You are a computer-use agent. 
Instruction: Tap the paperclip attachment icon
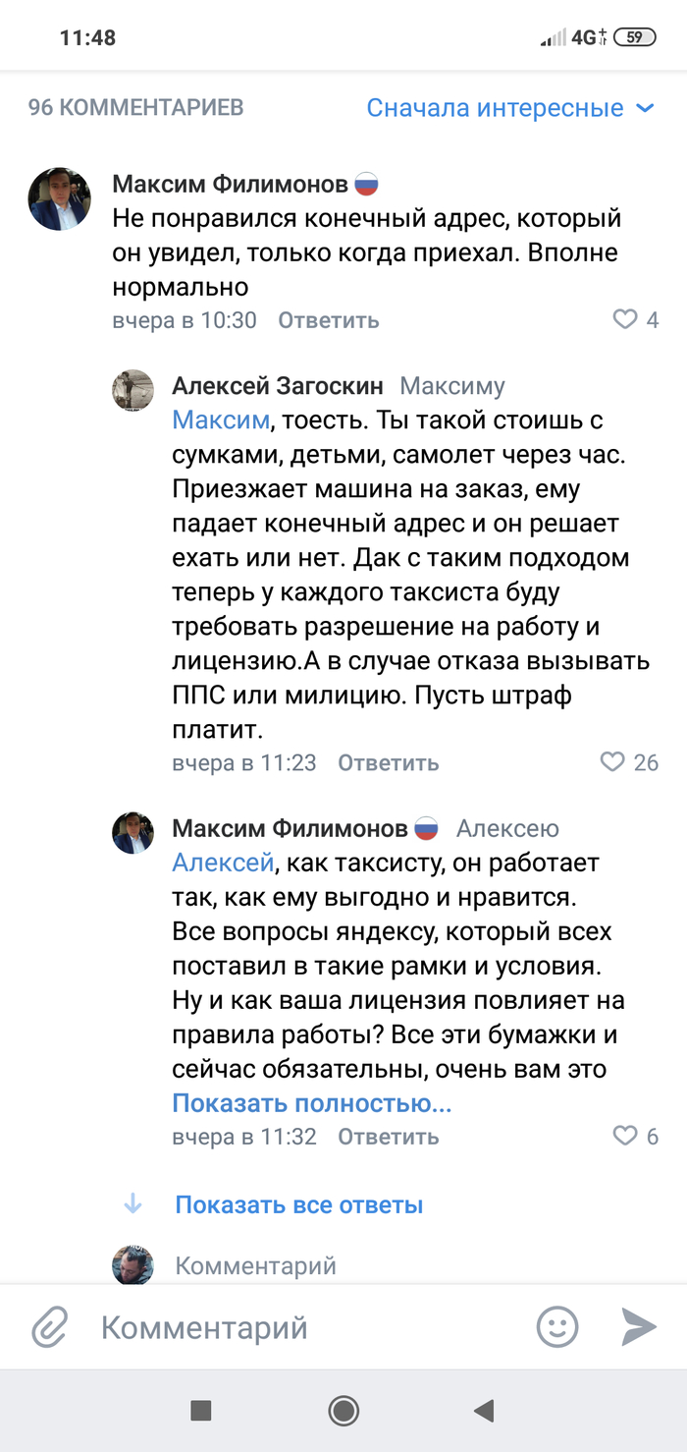[x=49, y=1328]
